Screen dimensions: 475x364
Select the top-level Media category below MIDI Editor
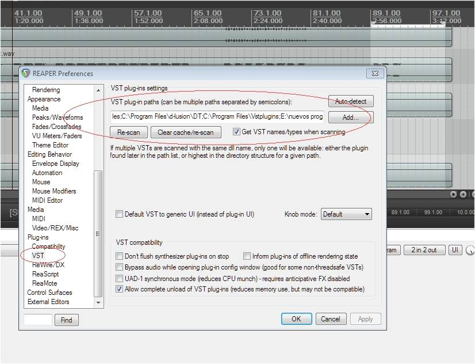36,210
